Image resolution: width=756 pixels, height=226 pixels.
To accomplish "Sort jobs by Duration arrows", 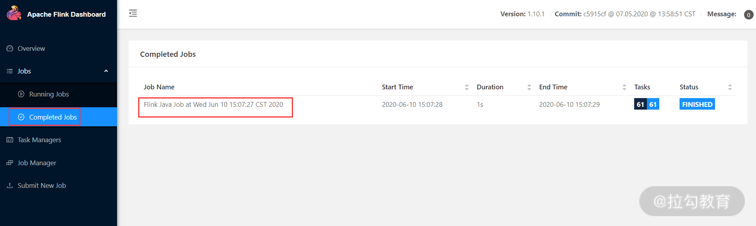I will click(x=529, y=87).
